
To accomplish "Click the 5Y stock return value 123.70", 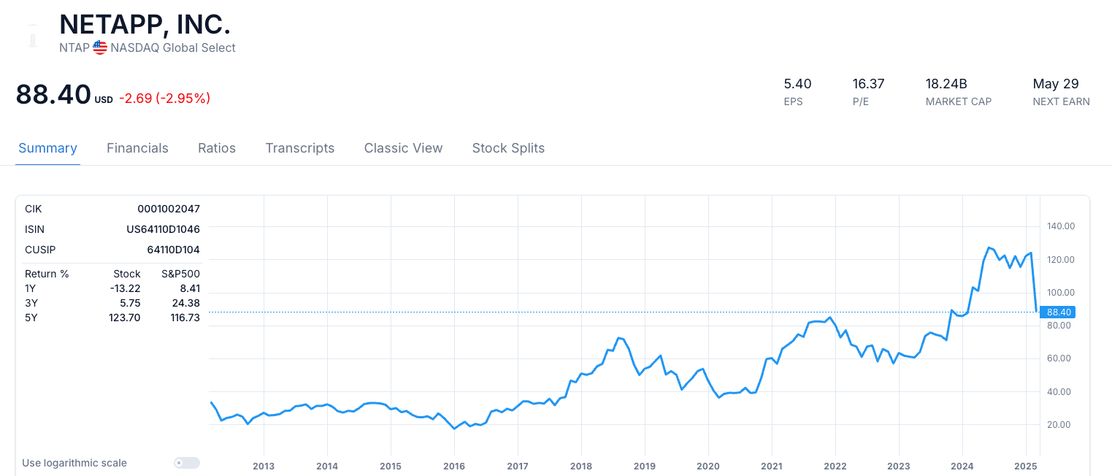I will [126, 318].
